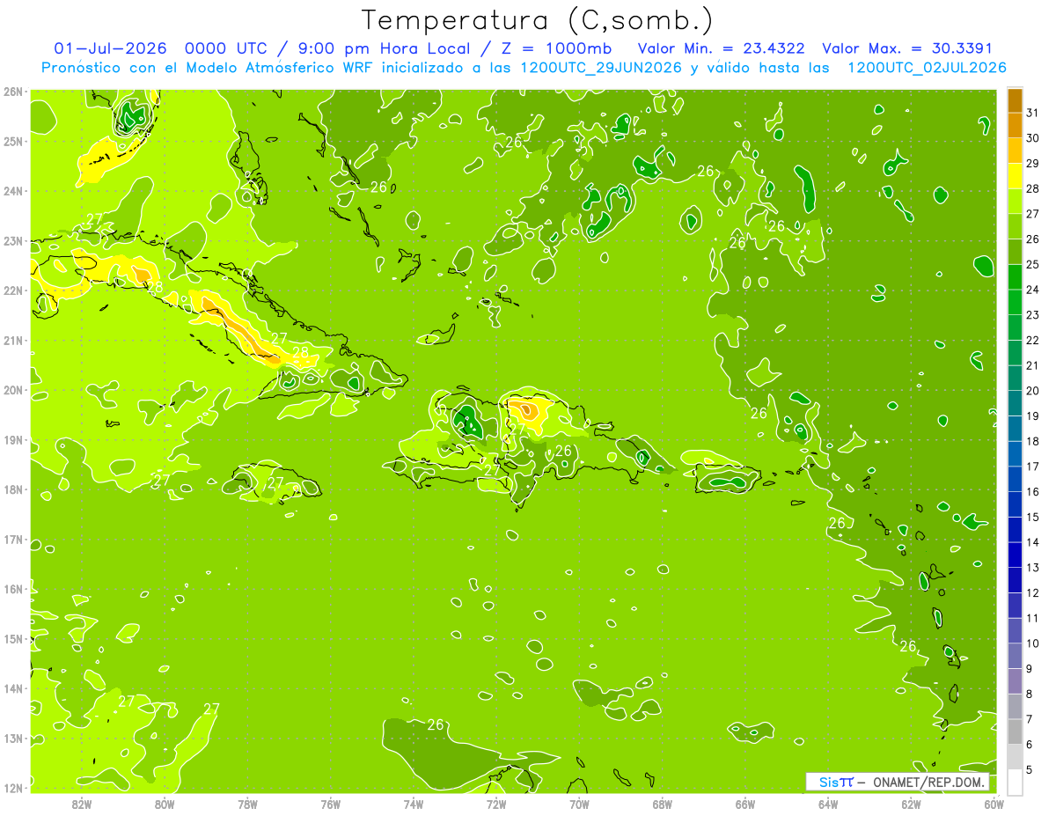This screenshot has height=816, width=1056.
Task: Pick the green swatch between 23 and 24
Action: tap(1015, 302)
